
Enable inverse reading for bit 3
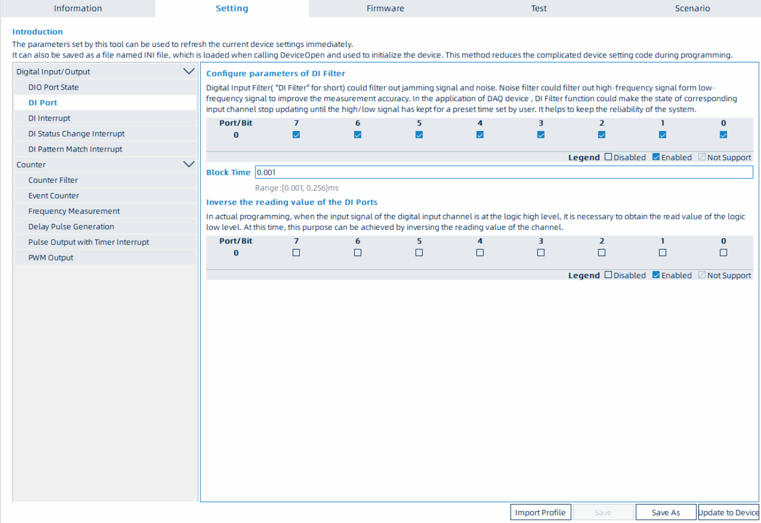[x=541, y=253]
